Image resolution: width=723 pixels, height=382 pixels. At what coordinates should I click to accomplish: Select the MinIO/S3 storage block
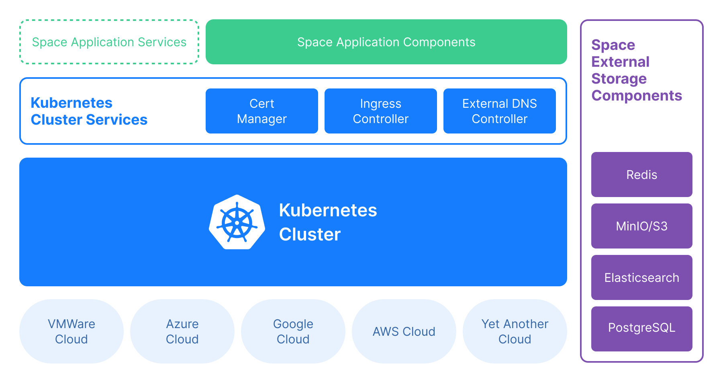click(641, 226)
